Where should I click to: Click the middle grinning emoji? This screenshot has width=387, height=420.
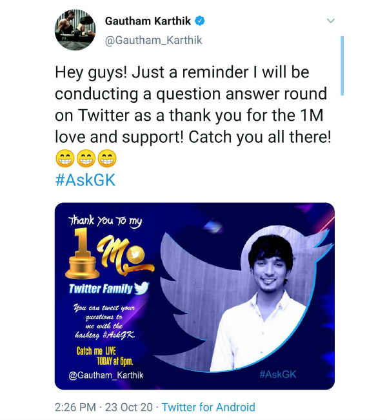pos(86,158)
